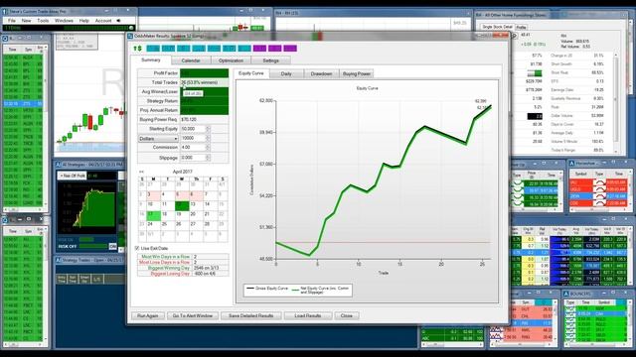The width and height of the screenshot is (636, 357).
Task: Open the Account menu
Action: click(x=103, y=20)
